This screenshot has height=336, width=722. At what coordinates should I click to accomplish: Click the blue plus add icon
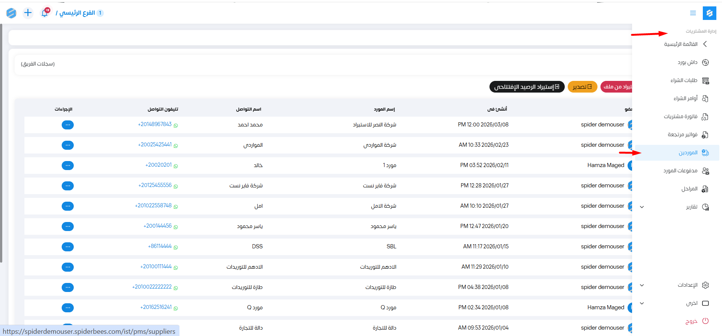pyautogui.click(x=28, y=13)
